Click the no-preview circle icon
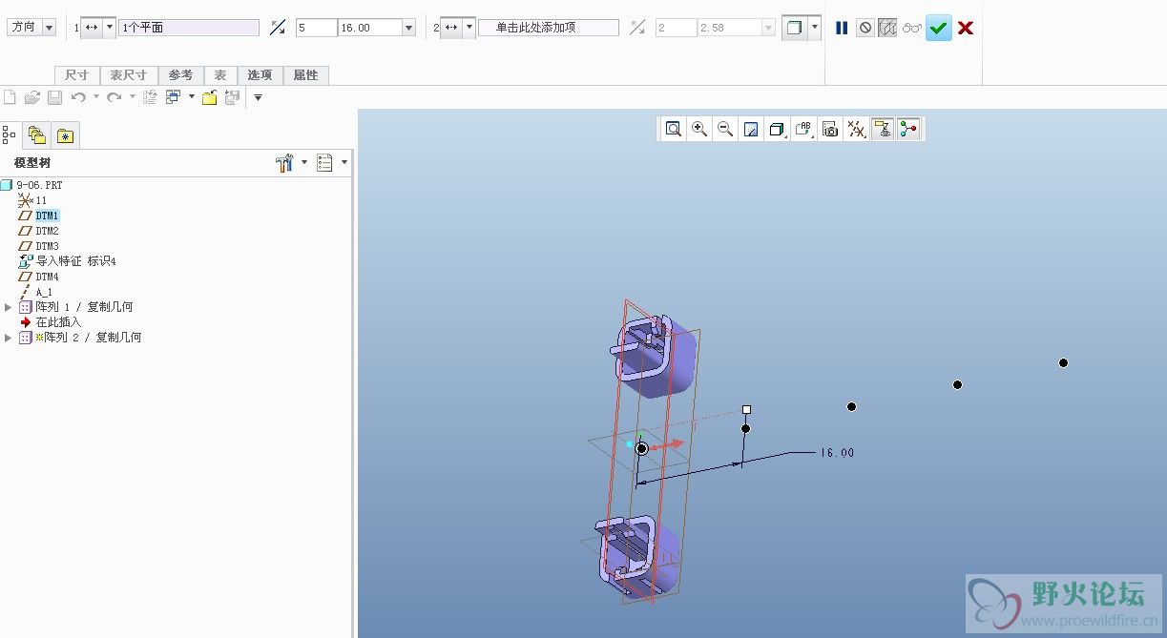1167x638 pixels. (865, 28)
